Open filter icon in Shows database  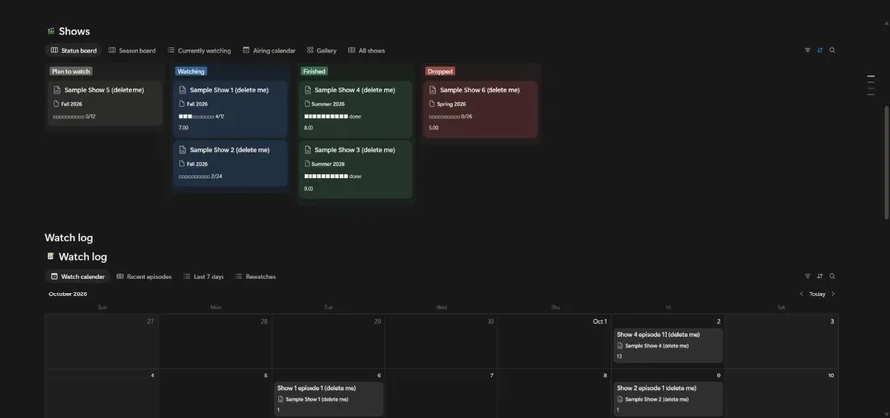coord(807,50)
